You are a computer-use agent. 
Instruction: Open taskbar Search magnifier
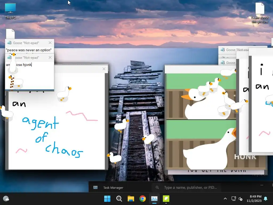point(119,199)
